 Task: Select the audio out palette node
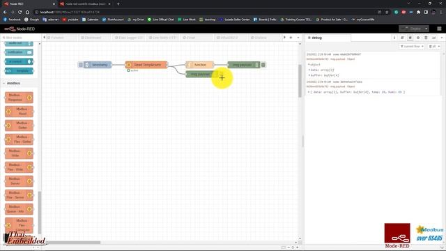(x=19, y=43)
